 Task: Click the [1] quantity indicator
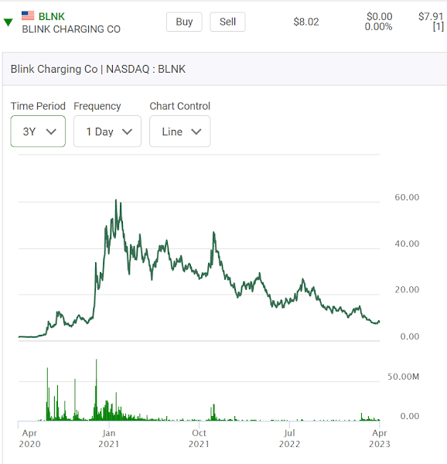[438, 27]
